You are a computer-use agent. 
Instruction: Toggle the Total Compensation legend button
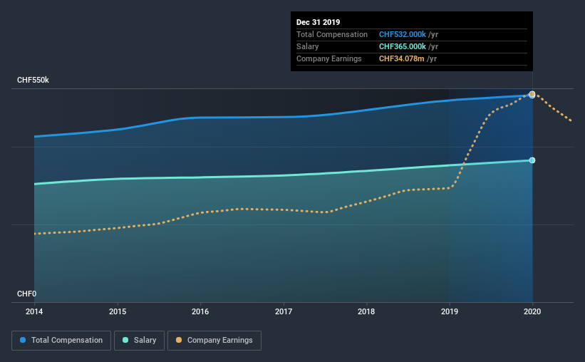[x=61, y=341]
